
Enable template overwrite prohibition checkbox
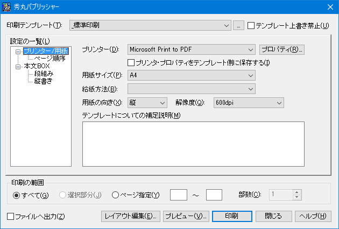[251, 25]
